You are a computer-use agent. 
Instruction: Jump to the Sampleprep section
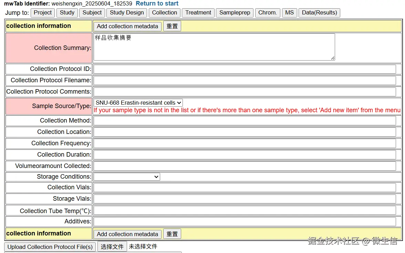coord(235,13)
